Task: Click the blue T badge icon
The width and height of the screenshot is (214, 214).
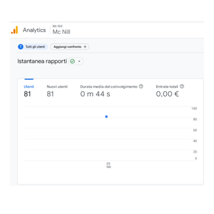Action: click(x=21, y=46)
